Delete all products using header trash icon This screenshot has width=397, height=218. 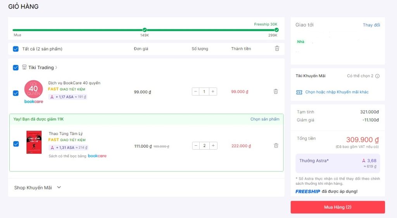(x=277, y=48)
